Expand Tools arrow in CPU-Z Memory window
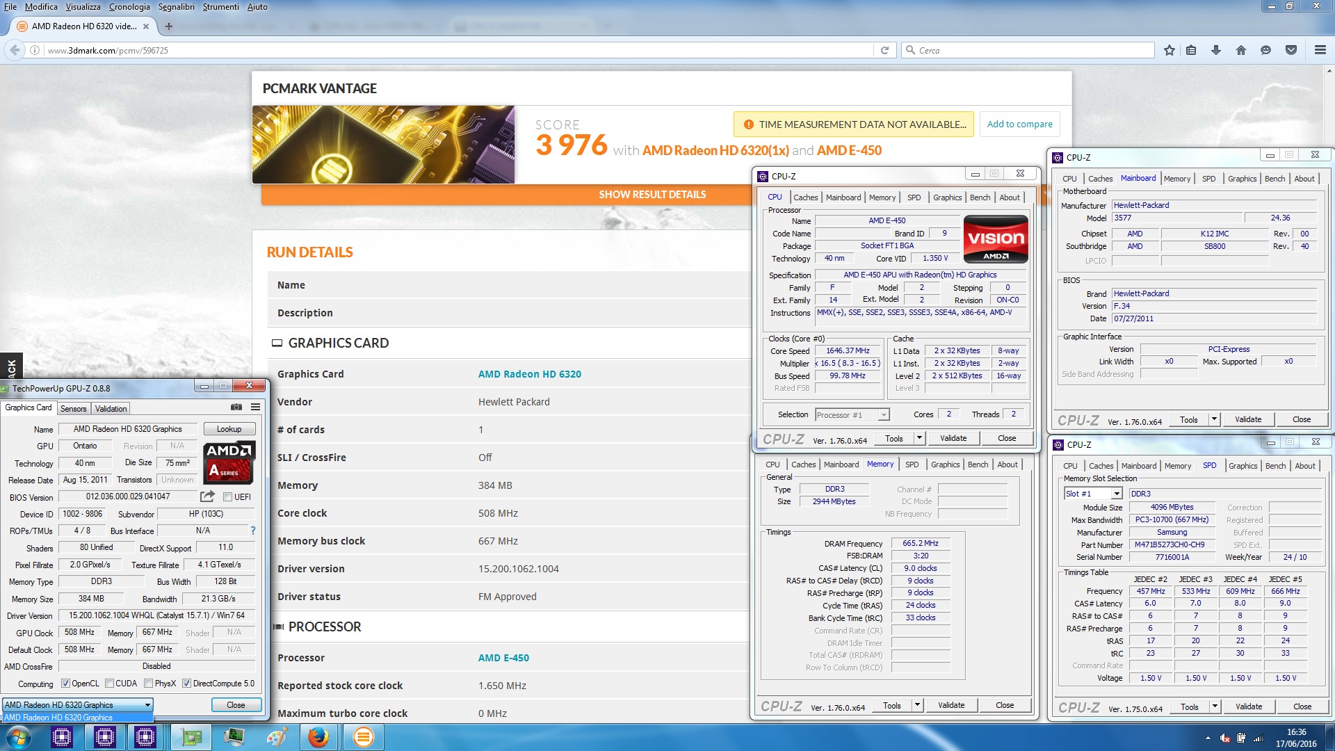Viewport: 1335px width, 751px height. click(917, 705)
